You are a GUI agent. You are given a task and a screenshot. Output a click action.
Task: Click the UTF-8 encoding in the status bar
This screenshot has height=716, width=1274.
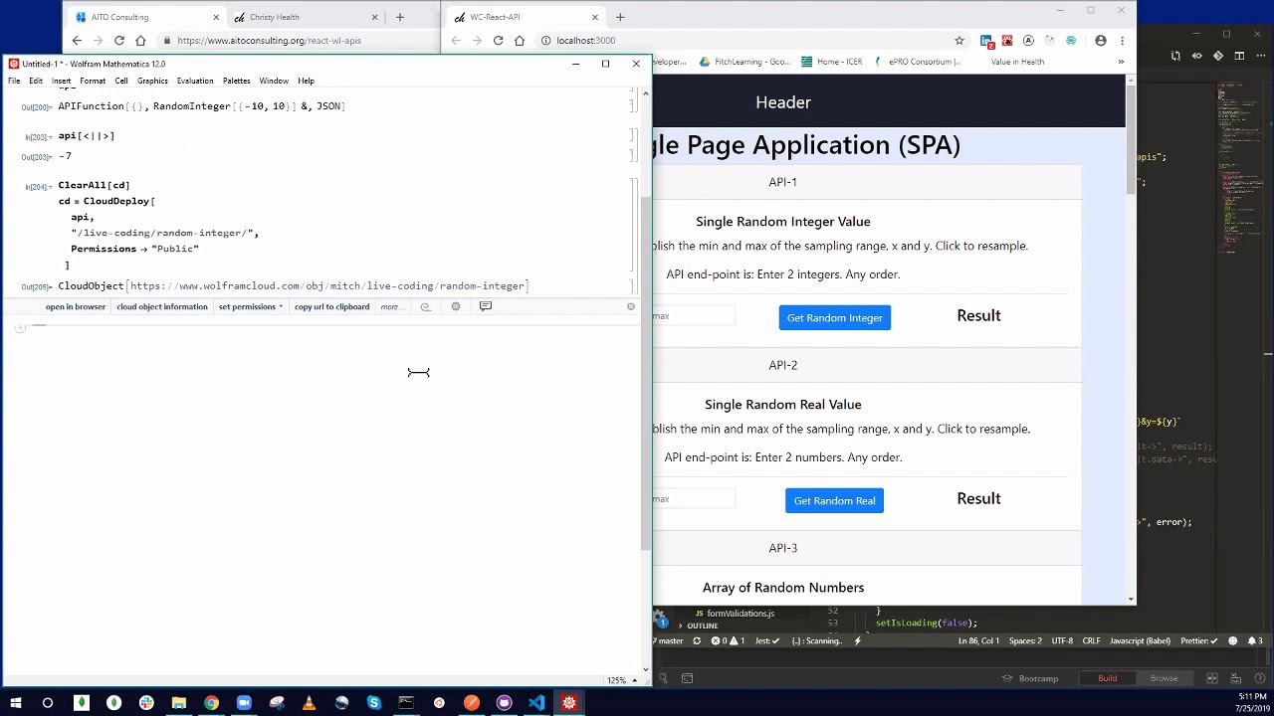pyautogui.click(x=1062, y=641)
